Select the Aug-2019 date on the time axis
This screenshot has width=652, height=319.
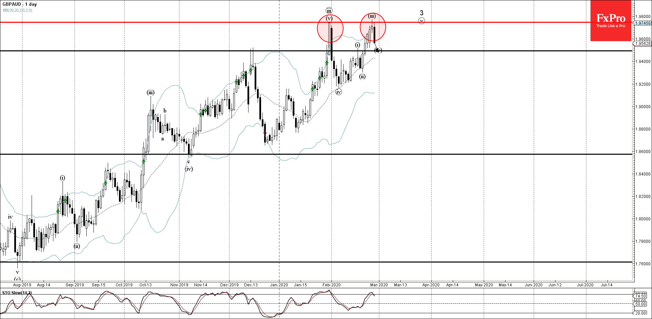[x=22, y=285]
